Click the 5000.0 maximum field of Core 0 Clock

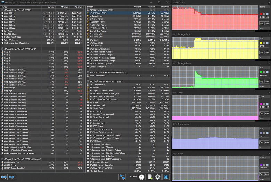click(264, 7)
